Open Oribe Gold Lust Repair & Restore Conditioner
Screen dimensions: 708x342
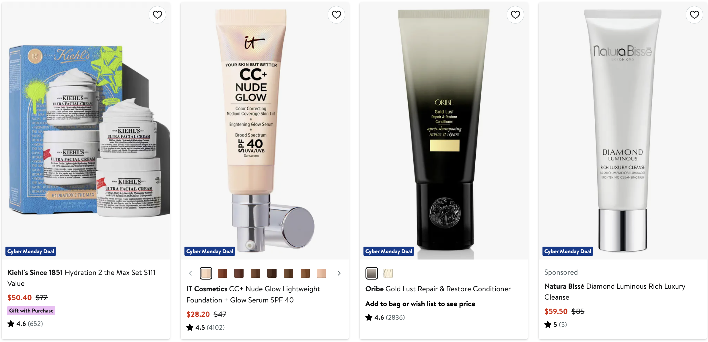click(438, 289)
